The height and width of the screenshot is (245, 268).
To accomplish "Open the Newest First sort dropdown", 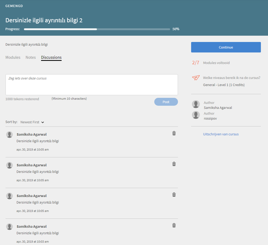I will pyautogui.click(x=30, y=122).
